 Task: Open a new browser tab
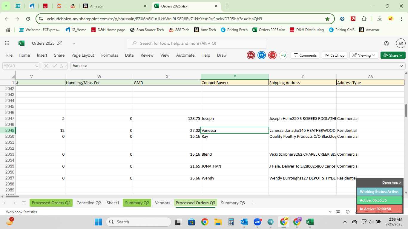pyautogui.click(x=227, y=6)
